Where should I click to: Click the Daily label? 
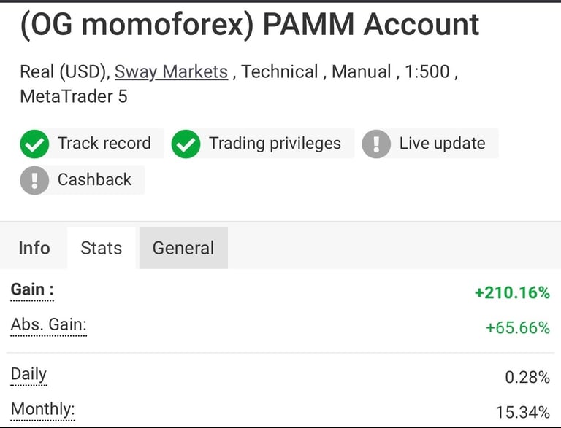[x=28, y=375]
